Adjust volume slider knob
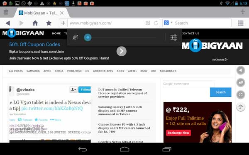 click(88, 38)
